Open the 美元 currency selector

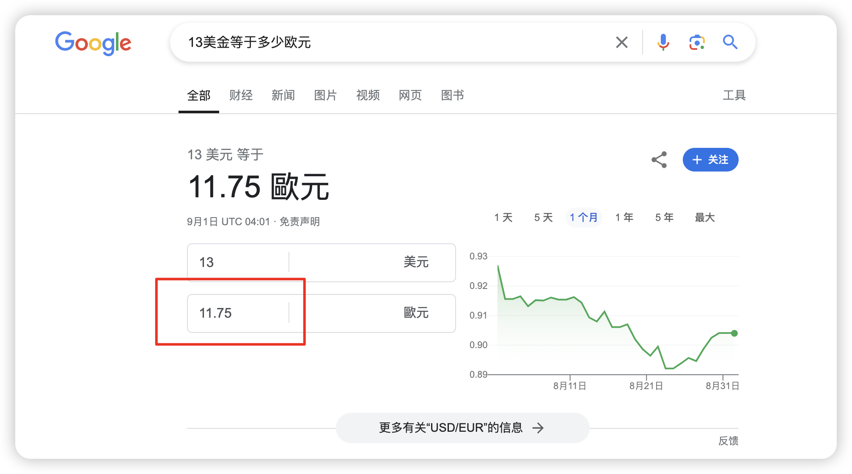click(416, 263)
